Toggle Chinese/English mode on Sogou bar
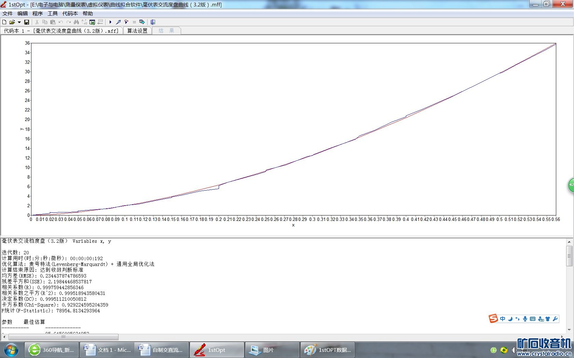Screen dimensions: 574x358 (x=503, y=319)
